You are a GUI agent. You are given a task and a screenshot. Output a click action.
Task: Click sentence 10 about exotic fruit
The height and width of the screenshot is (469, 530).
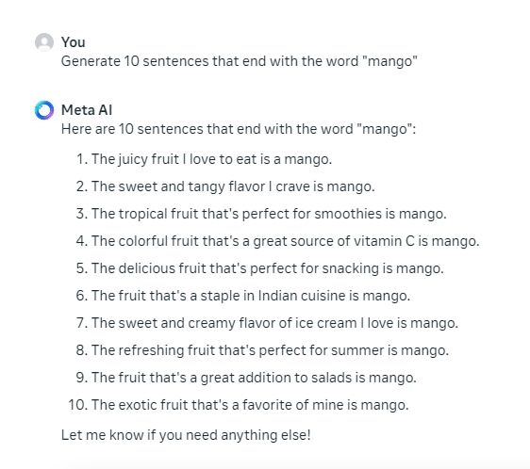click(250, 405)
